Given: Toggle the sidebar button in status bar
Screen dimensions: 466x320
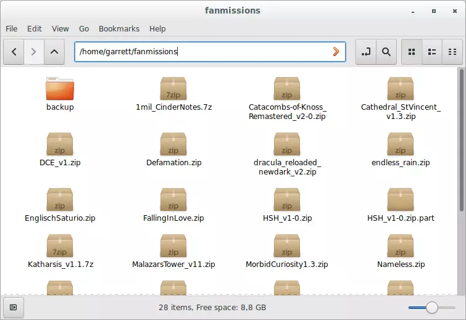Looking at the screenshot, I should (x=14, y=307).
